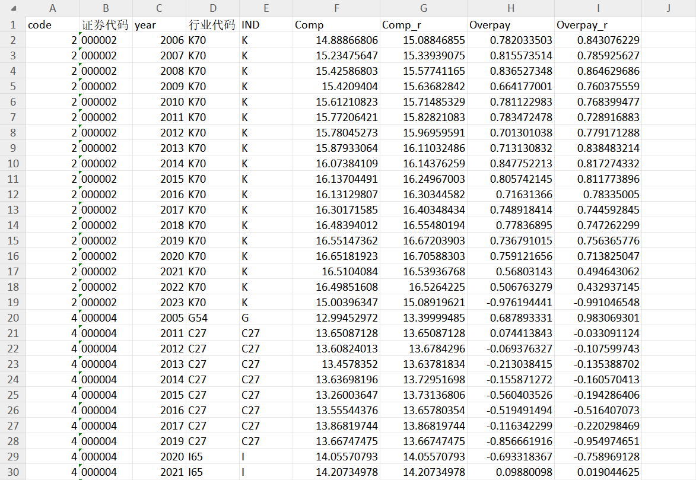Click the 'Comp' header cell

pos(336,25)
